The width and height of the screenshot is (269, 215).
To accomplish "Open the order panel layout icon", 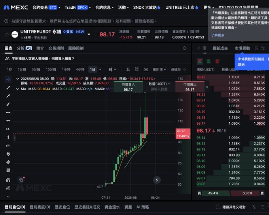I will coord(256,48).
